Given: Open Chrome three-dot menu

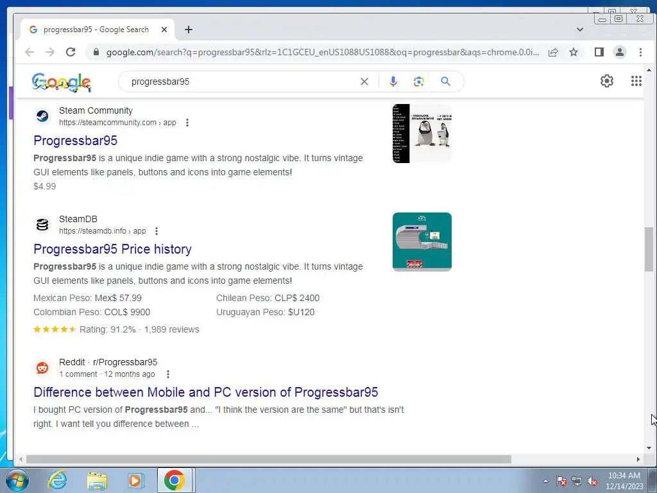Looking at the screenshot, I should [640, 52].
